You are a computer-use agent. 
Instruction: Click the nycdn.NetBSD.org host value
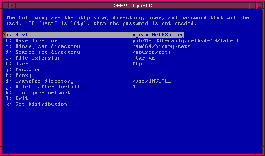[158, 35]
